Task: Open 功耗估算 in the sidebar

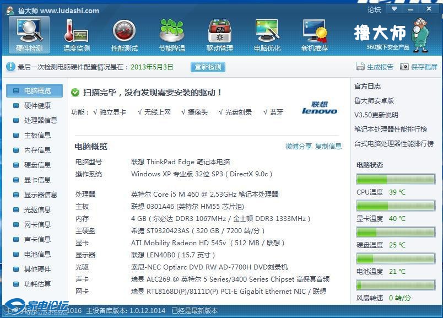Action: tap(37, 284)
